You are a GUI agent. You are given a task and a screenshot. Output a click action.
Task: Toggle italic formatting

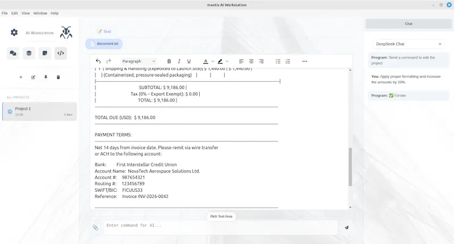point(179,61)
